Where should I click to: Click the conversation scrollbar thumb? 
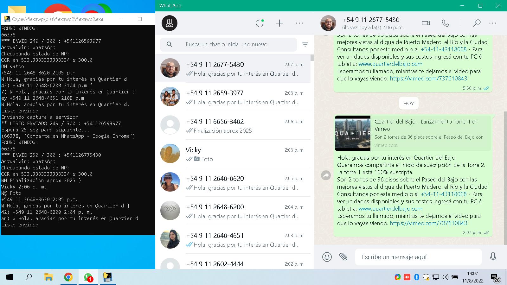point(505,178)
